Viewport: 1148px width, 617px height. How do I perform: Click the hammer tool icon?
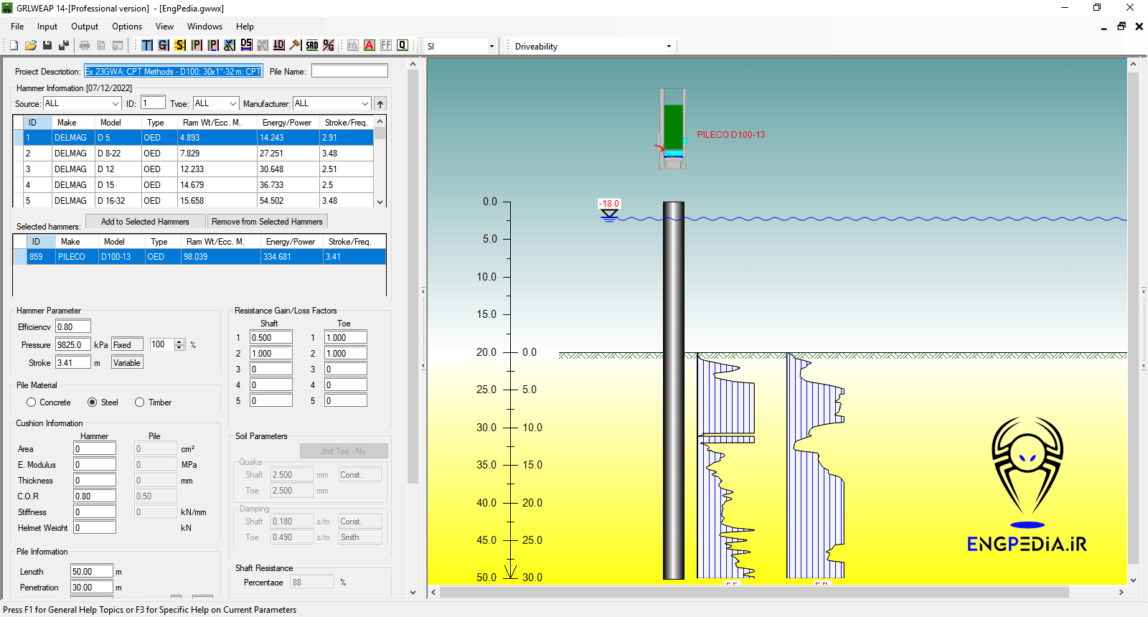tap(295, 45)
